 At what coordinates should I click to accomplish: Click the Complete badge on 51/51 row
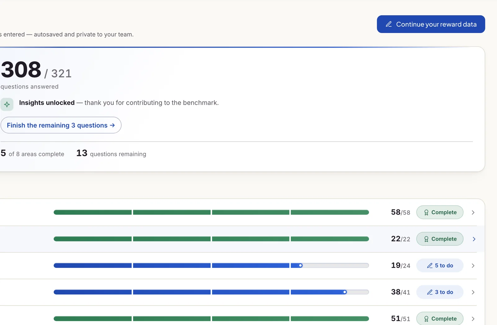pyautogui.click(x=440, y=318)
